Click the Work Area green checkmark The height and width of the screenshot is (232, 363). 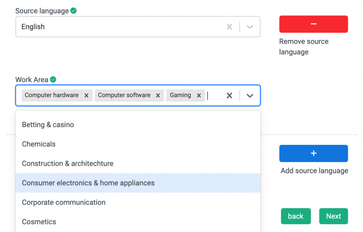(53, 80)
